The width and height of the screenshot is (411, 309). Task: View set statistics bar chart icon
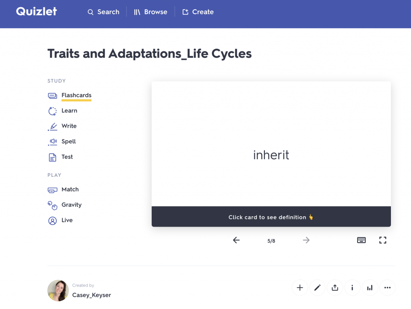pos(370,288)
